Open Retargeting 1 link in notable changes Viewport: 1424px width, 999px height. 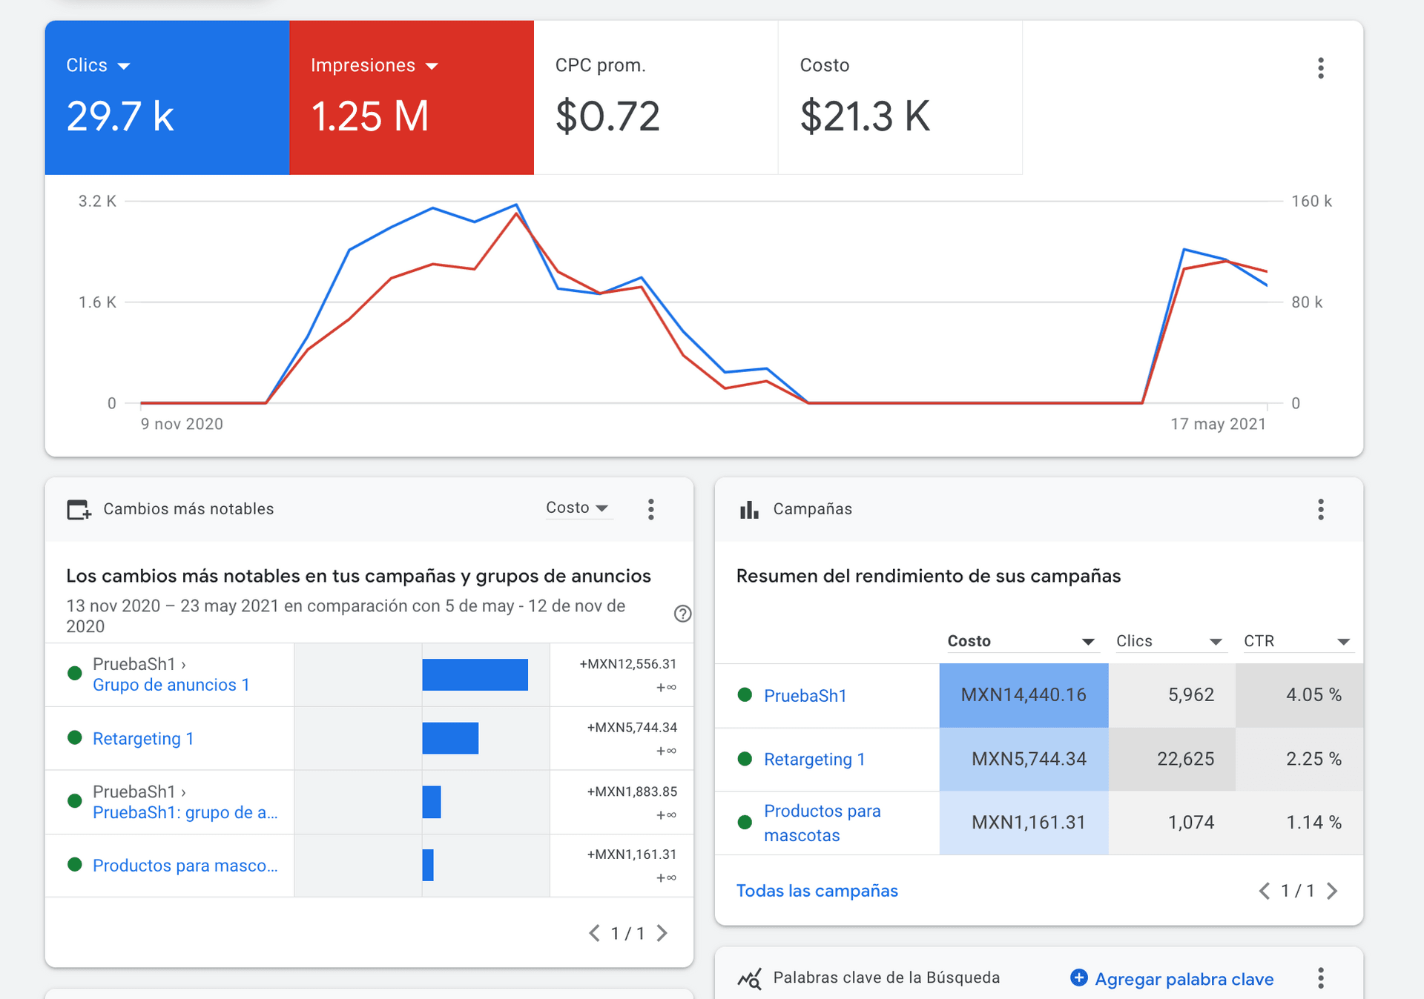click(143, 739)
